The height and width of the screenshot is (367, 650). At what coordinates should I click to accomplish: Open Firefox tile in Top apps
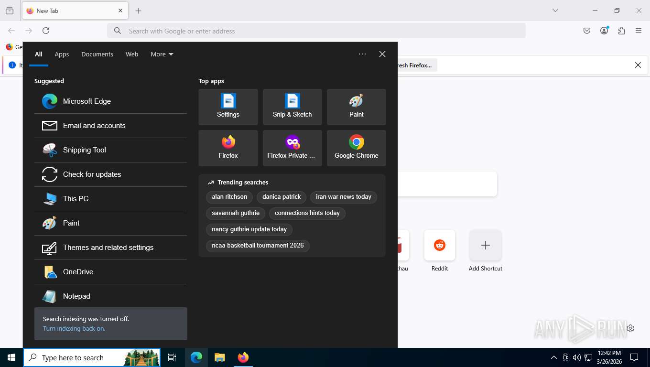click(228, 148)
